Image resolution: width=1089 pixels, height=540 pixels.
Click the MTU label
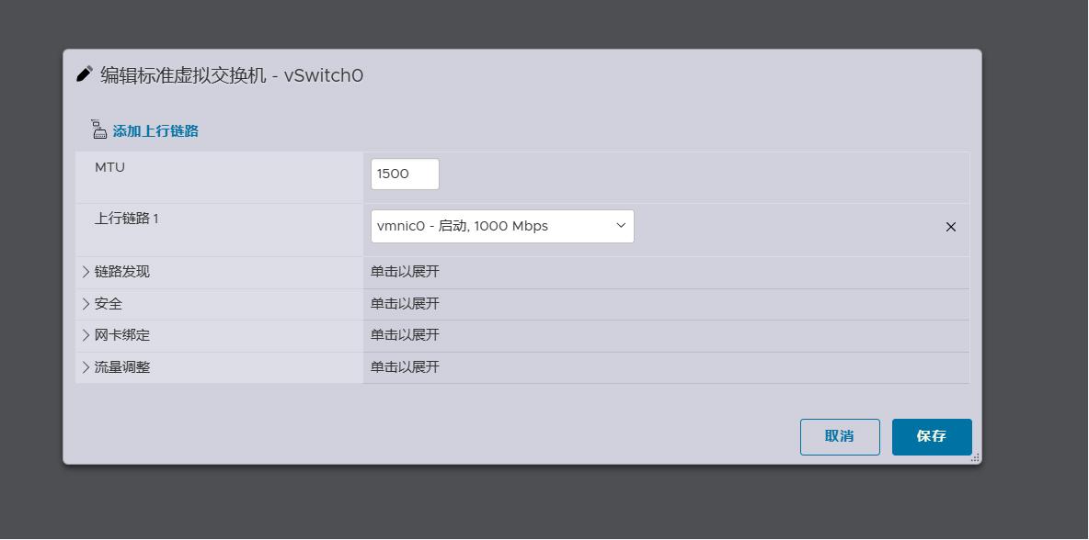coord(109,167)
